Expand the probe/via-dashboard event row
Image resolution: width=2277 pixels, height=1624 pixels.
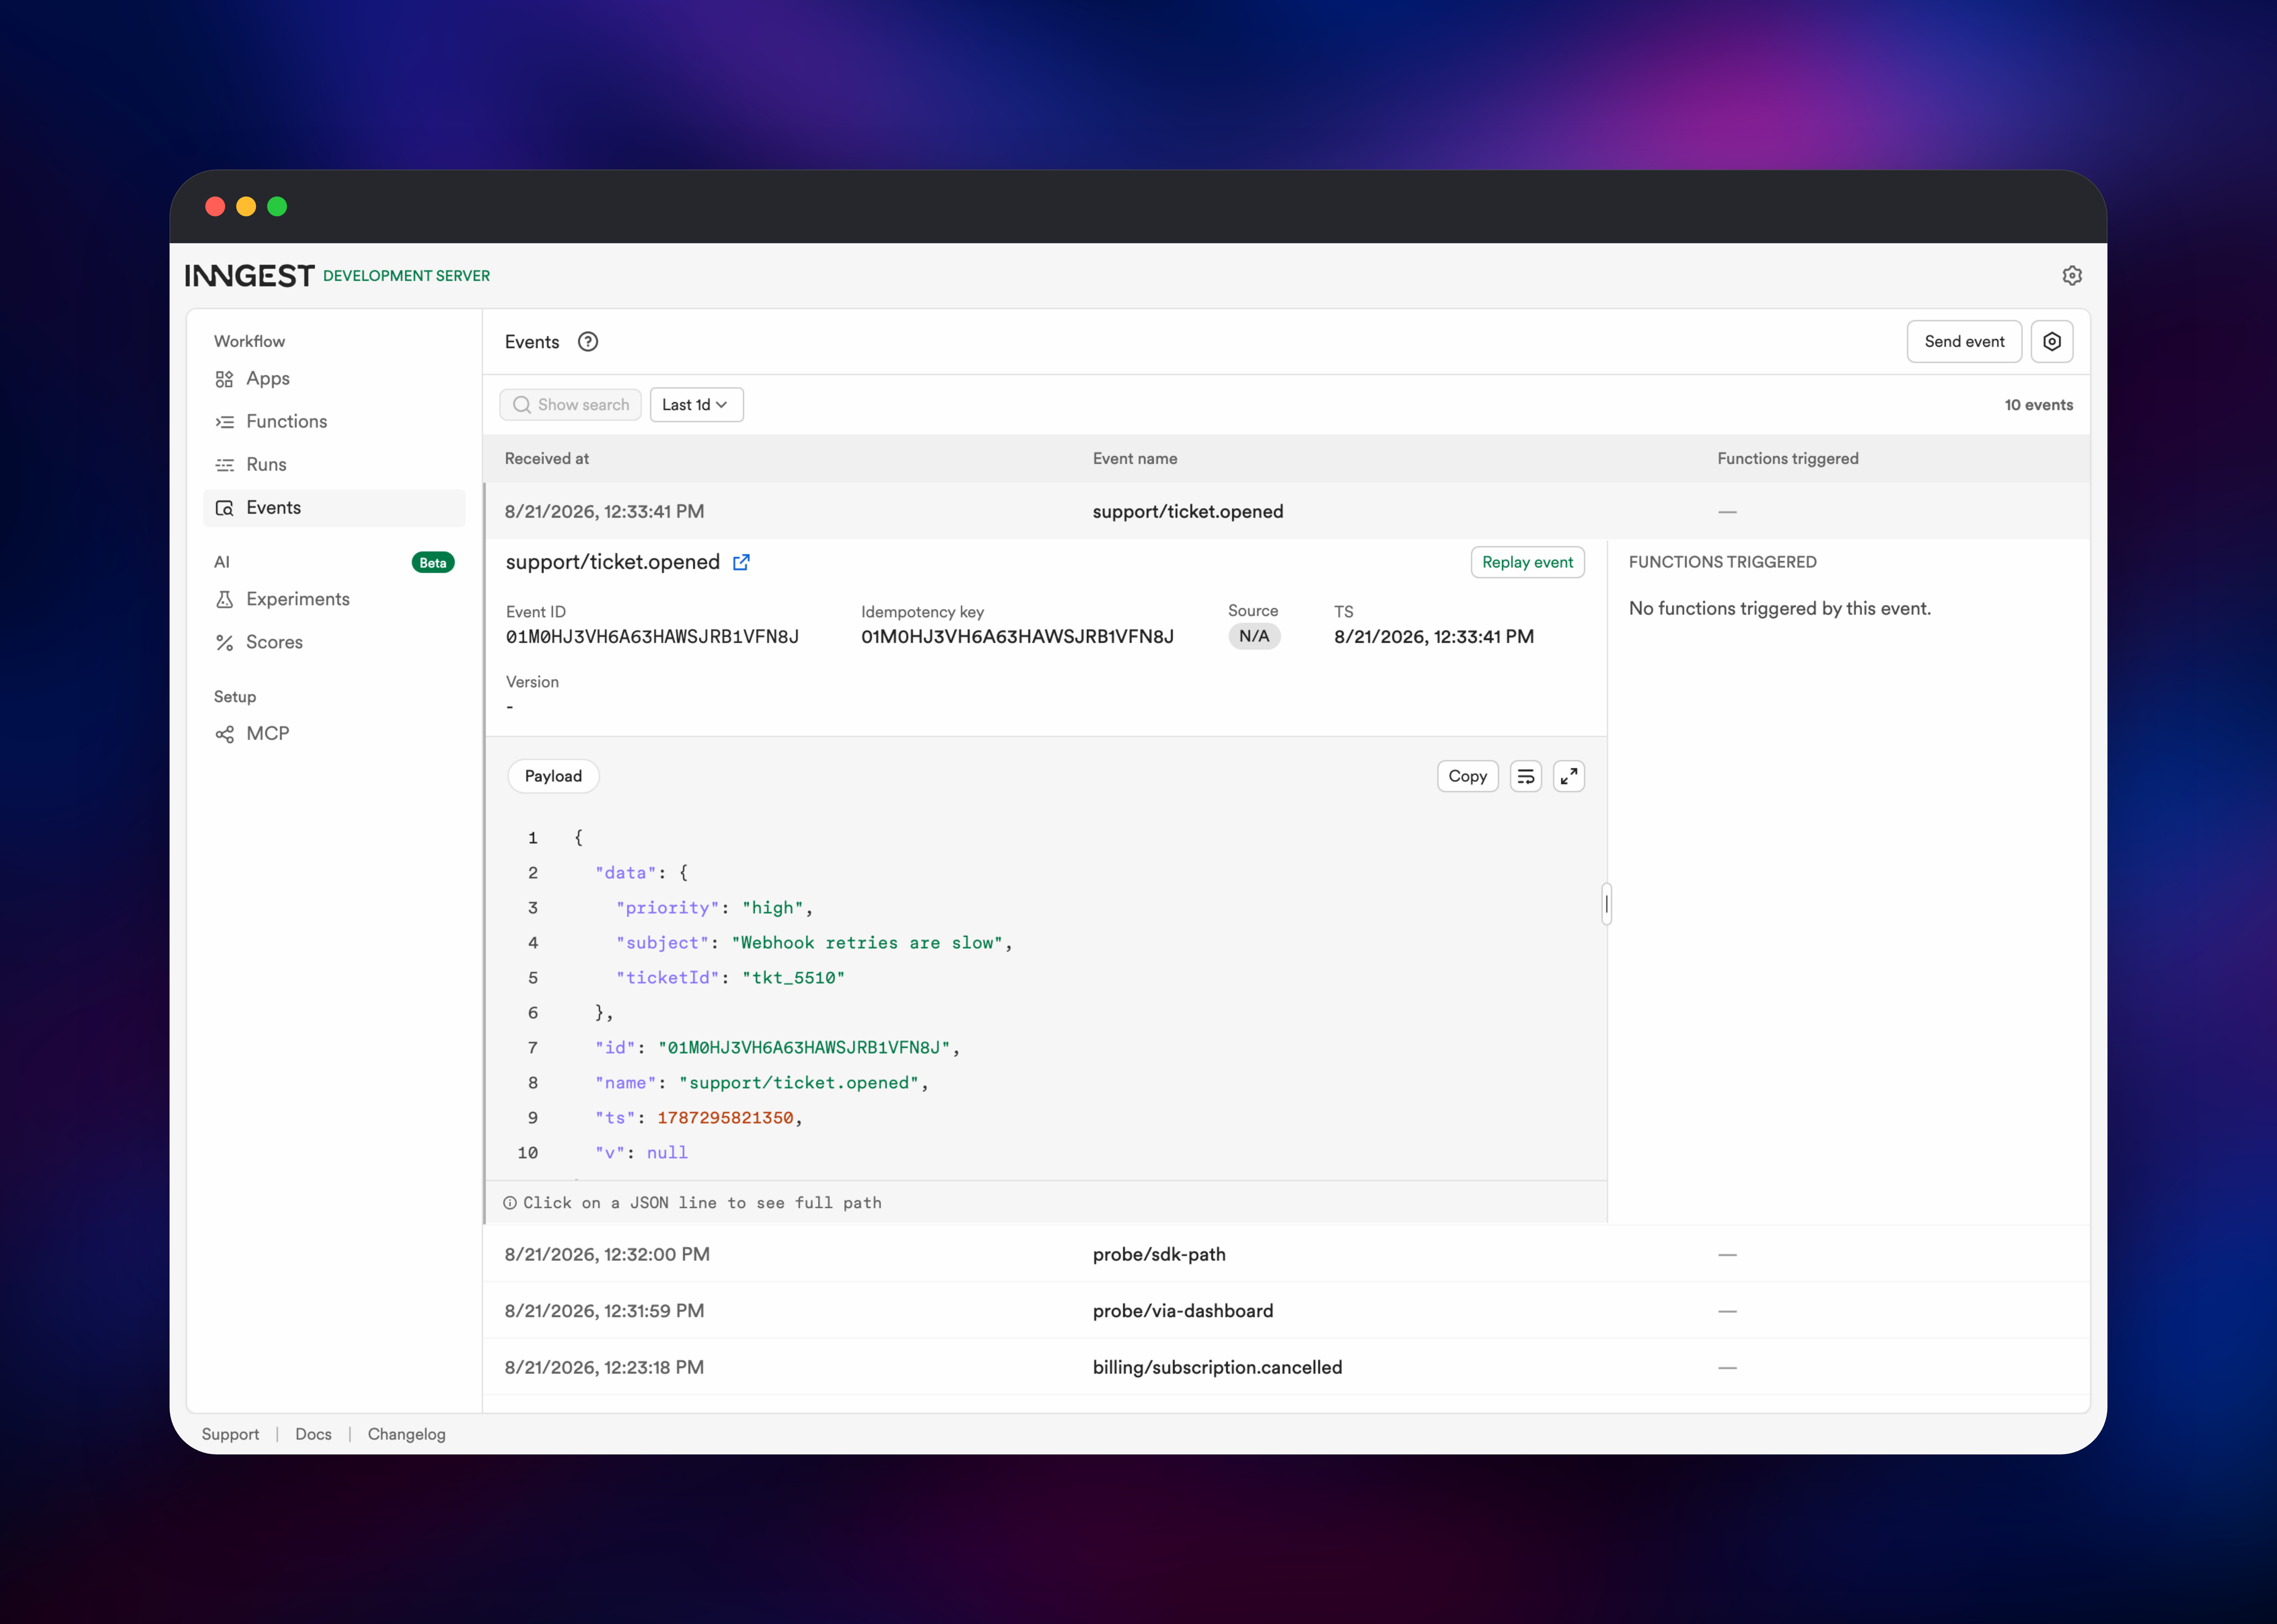1287,1311
